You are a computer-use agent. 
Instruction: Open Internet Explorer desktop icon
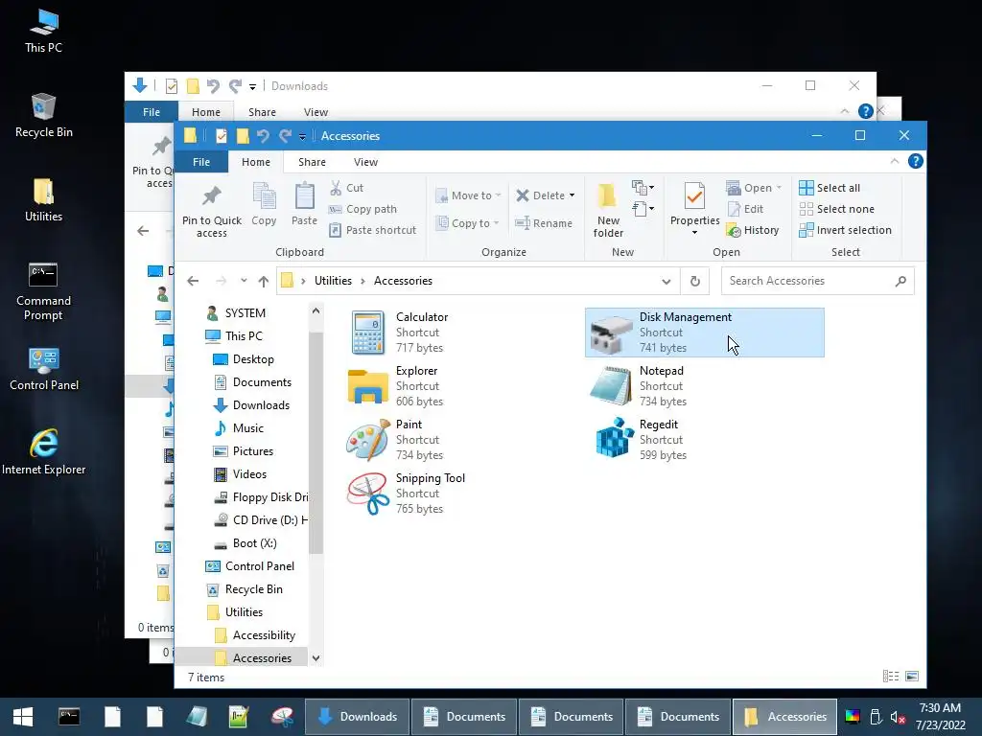(43, 452)
